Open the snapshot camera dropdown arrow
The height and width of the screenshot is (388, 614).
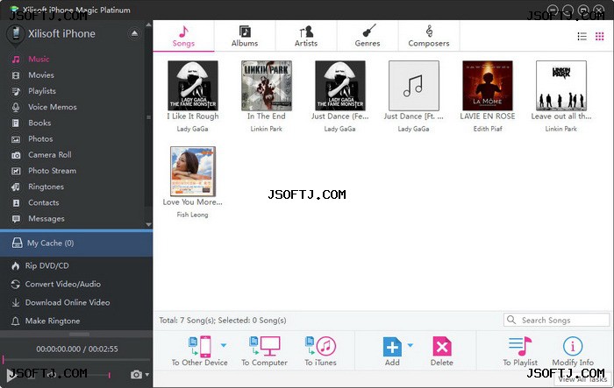[147, 375]
